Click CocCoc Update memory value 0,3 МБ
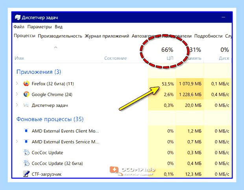The height and width of the screenshot is (190, 244). pyautogui.click(x=194, y=152)
